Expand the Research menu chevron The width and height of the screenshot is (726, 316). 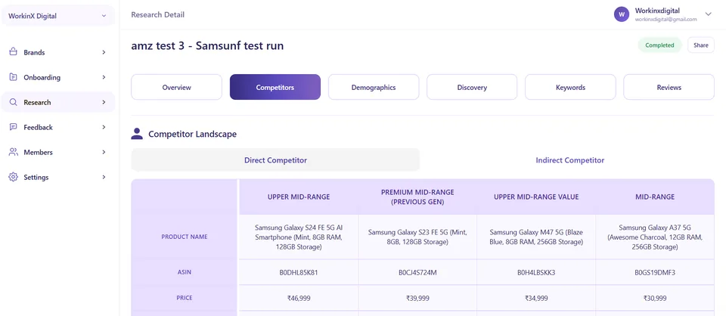(x=104, y=102)
